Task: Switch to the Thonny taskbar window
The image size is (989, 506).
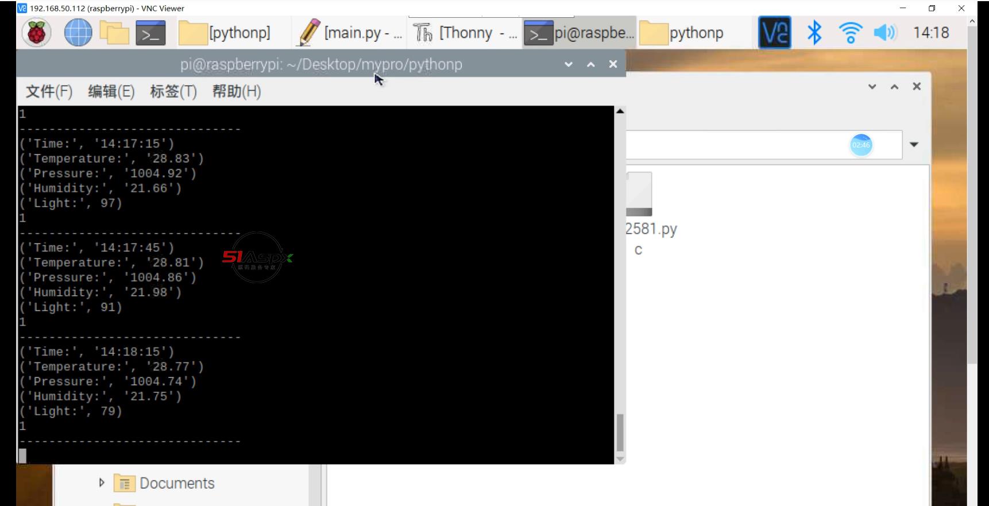Action: (x=465, y=33)
